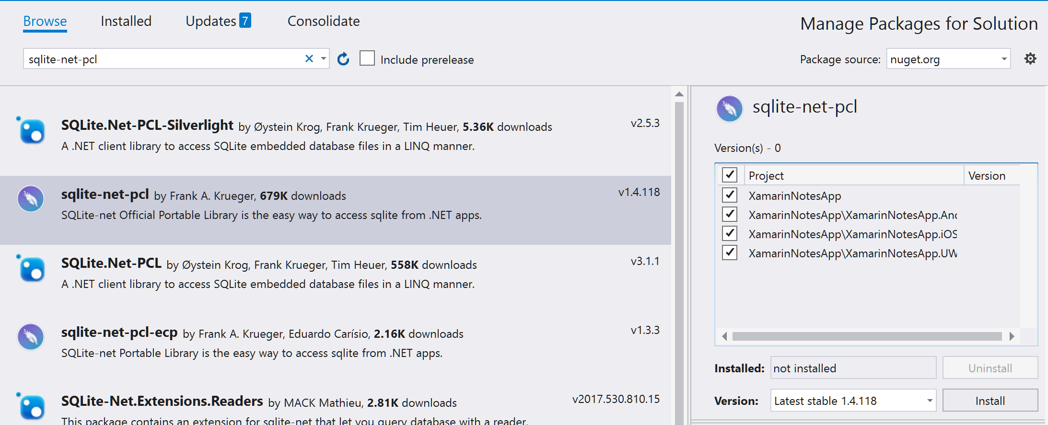Select the SQLite.Net-PCL package title

(x=111, y=263)
